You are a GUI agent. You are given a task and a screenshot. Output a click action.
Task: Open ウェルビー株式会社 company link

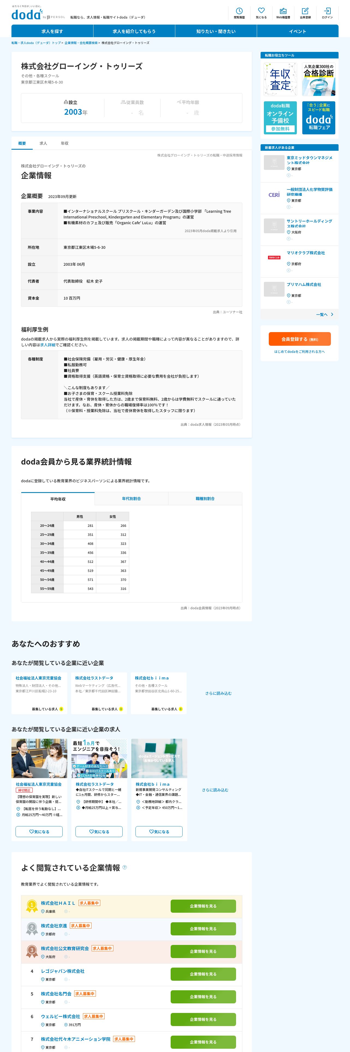click(x=60, y=1016)
